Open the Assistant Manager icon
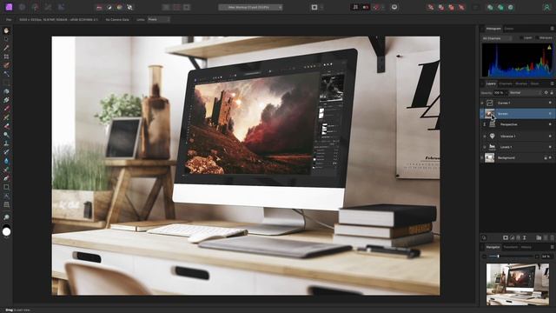The width and height of the screenshot is (556, 313). tap(394, 7)
